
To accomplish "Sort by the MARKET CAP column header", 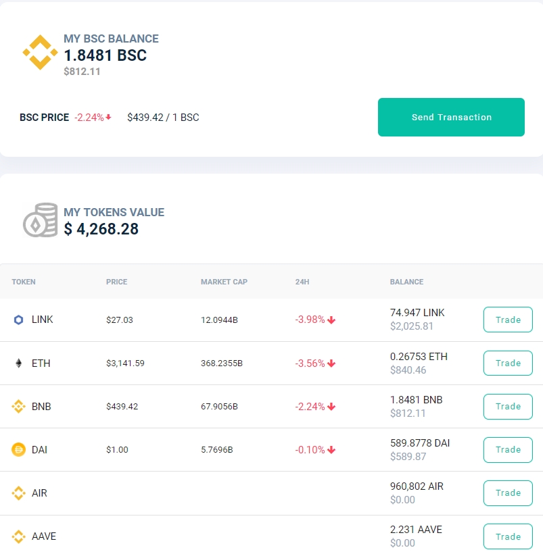I will pyautogui.click(x=224, y=282).
